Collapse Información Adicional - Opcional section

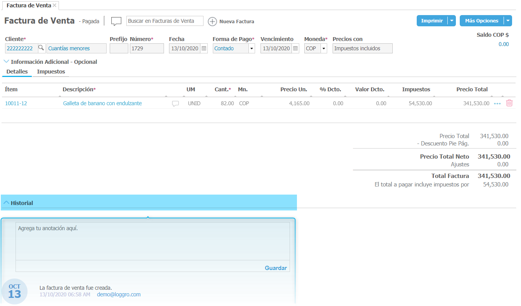pos(6,62)
